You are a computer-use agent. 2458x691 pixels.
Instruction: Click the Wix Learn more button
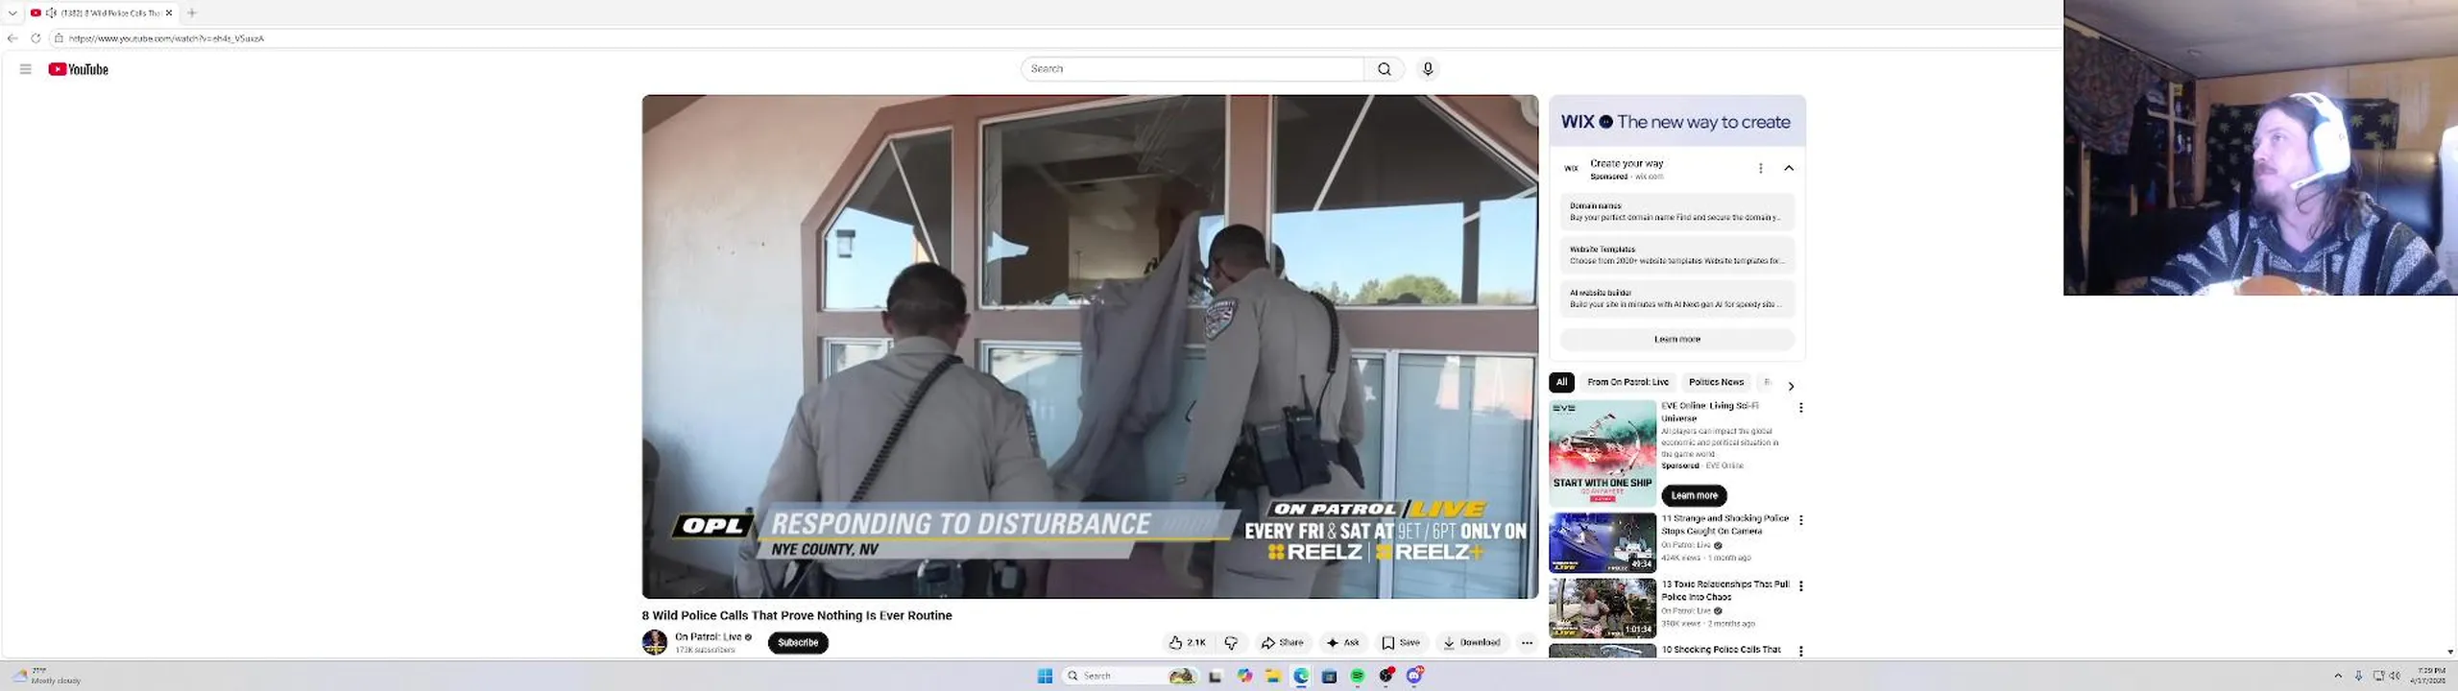pos(1676,339)
